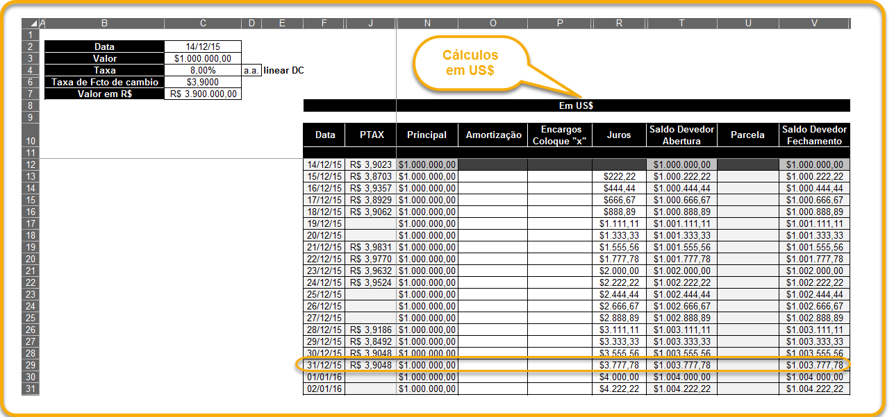The width and height of the screenshot is (894, 417).
Task: Click 'Taxa de Fcto de cambio' label
Action: pyautogui.click(x=104, y=82)
